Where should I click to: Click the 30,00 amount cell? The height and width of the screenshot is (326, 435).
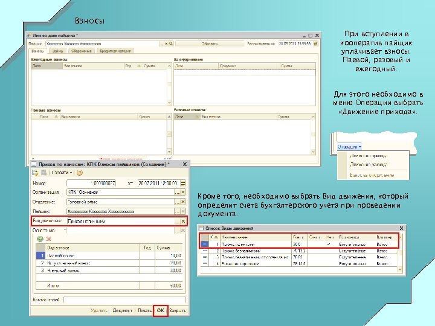click(x=169, y=270)
